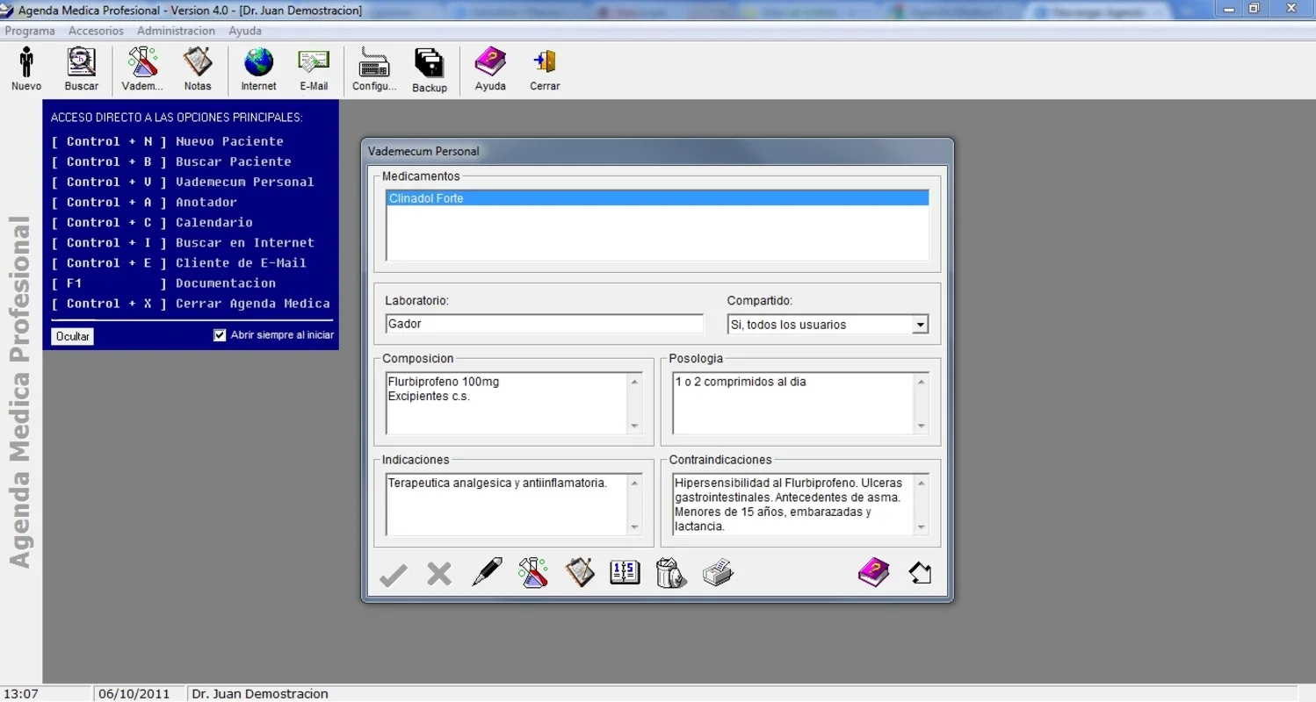Click 'Documentacion' shortcut text
Screen dimensions: 1316x702
coord(226,283)
